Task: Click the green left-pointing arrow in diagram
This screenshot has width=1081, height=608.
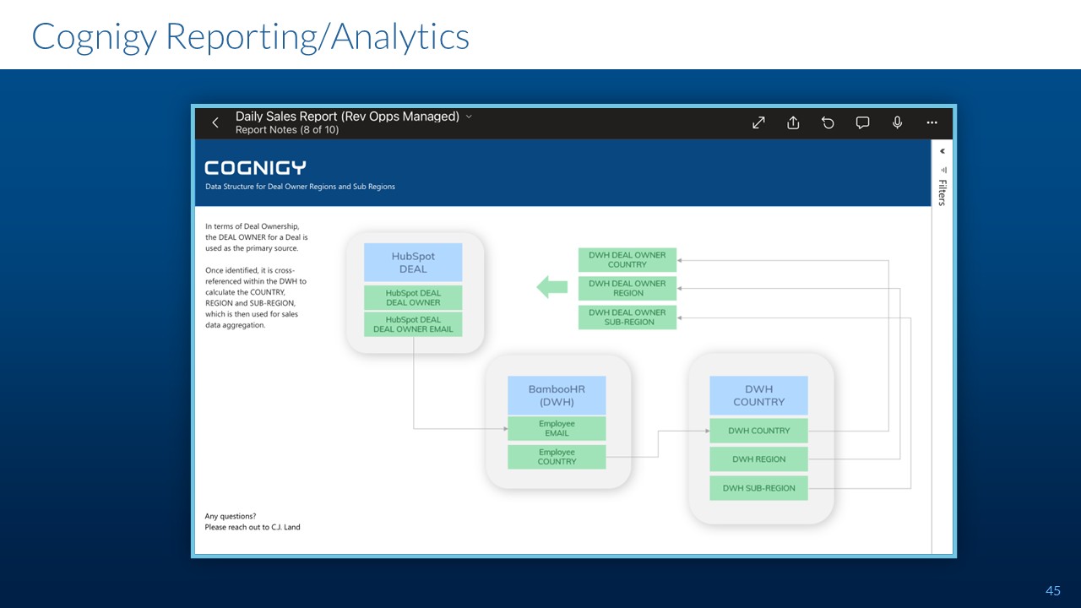Action: (552, 287)
